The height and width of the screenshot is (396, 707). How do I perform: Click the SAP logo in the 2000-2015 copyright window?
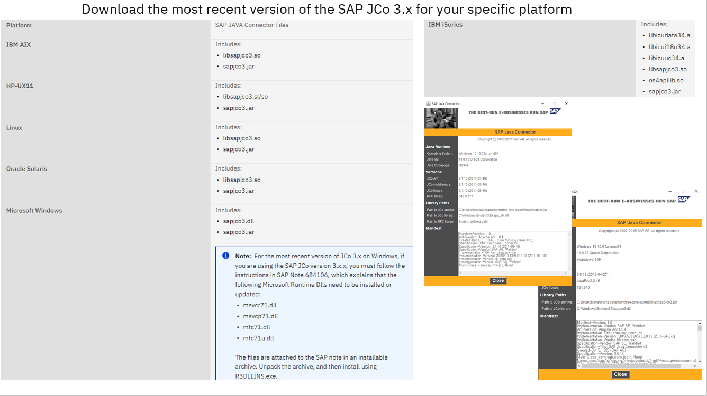pyautogui.click(x=684, y=199)
